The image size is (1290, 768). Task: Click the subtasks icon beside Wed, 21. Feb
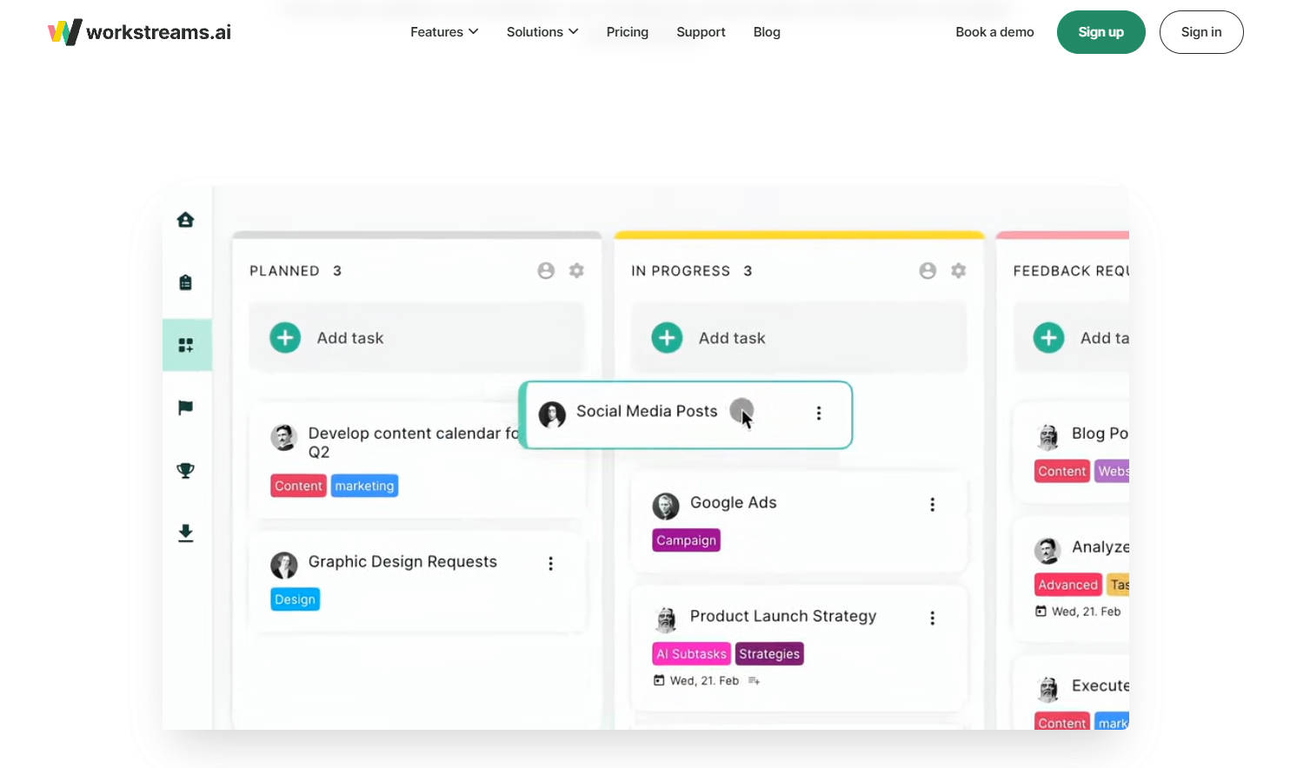754,681
